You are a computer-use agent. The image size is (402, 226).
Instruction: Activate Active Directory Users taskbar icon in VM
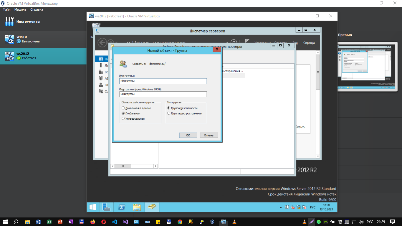coord(152,207)
